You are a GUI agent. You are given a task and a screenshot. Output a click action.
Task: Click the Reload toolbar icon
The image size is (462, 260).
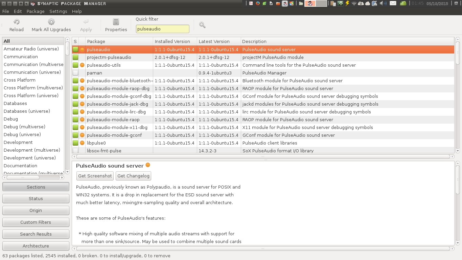(x=16, y=22)
